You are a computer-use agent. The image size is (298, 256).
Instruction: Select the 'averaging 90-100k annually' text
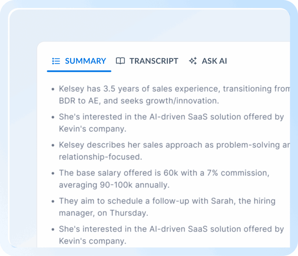click(114, 185)
